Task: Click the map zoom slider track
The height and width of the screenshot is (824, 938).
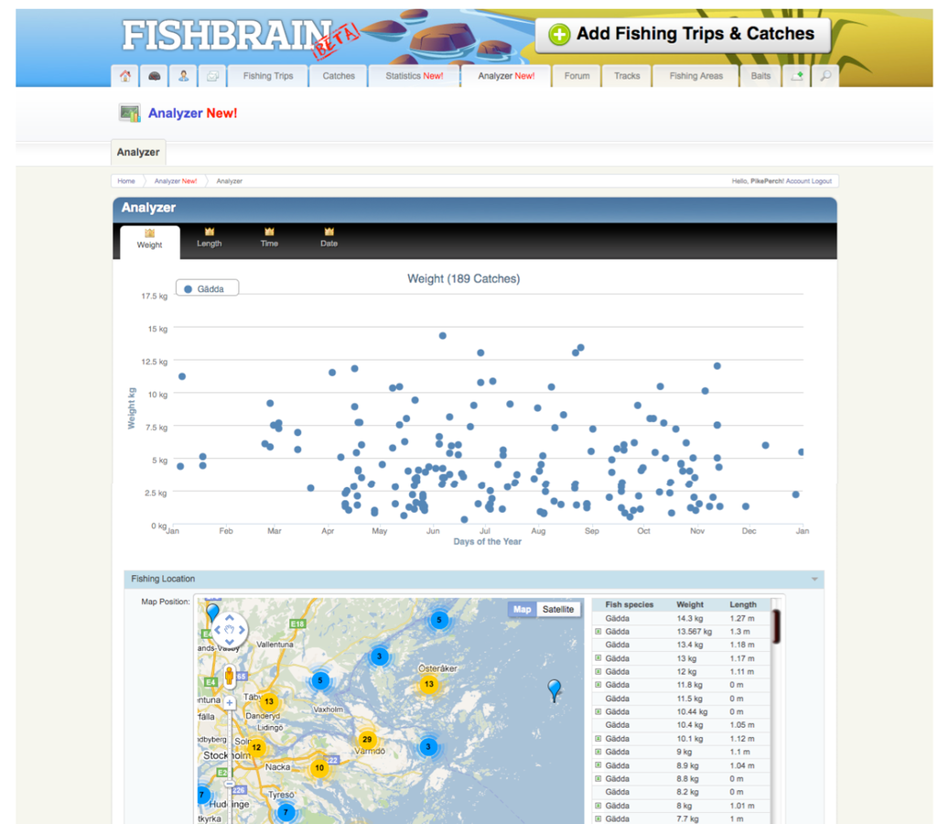Action: (x=229, y=743)
